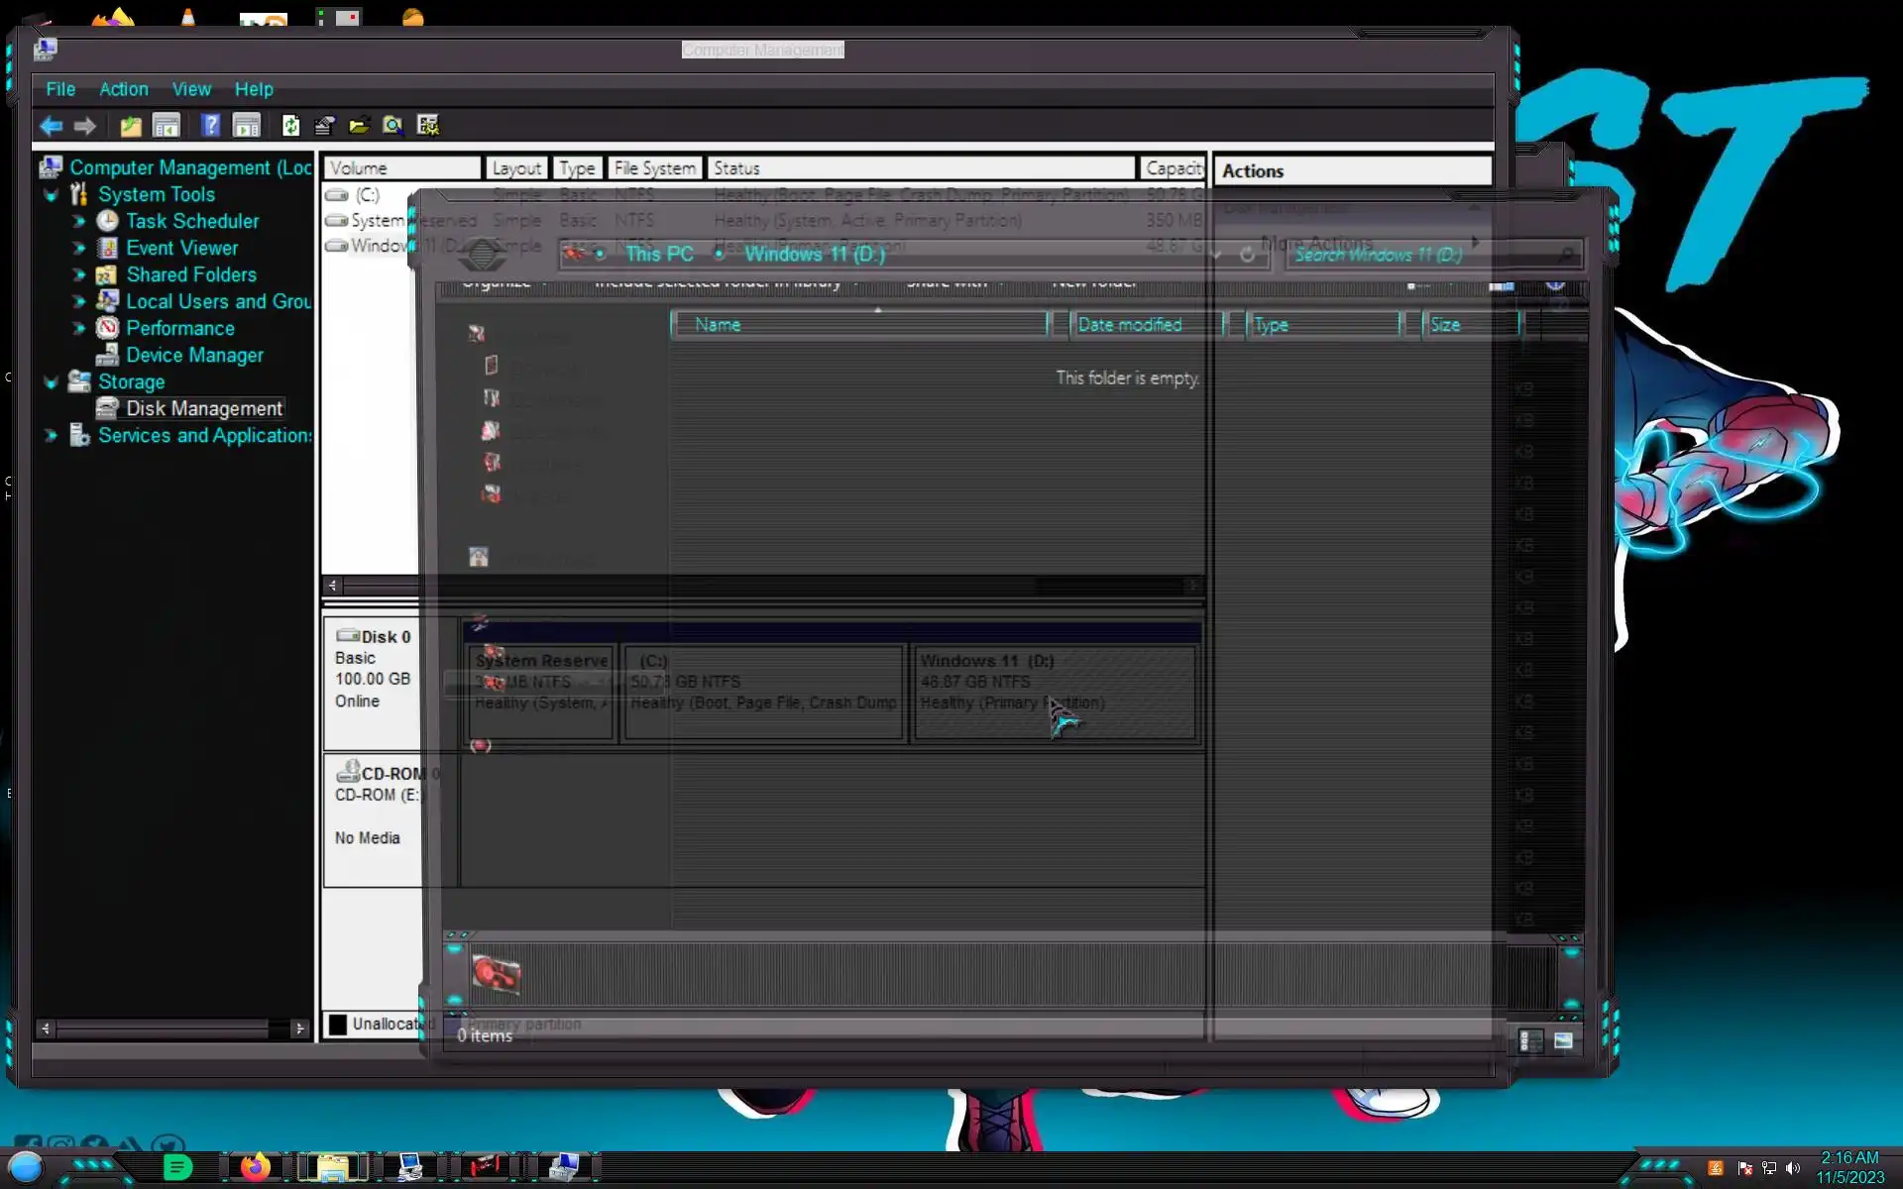This screenshot has width=1903, height=1189.
Task: Click the File System column header
Action: (654, 168)
